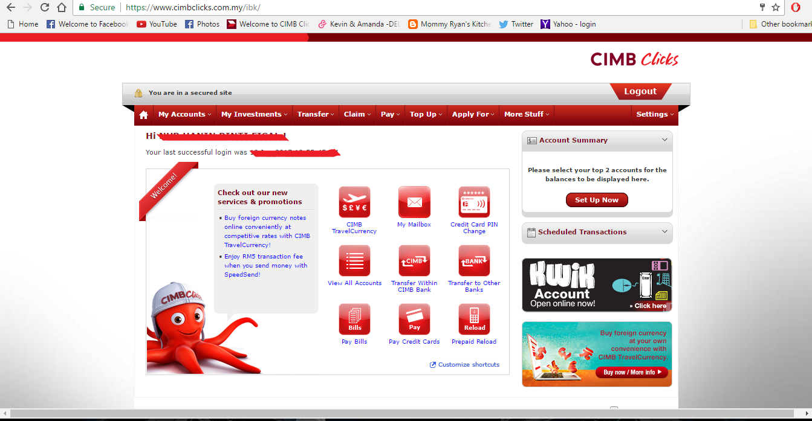
Task: Click Transfer Within CIMB Bank icon
Action: tap(414, 261)
